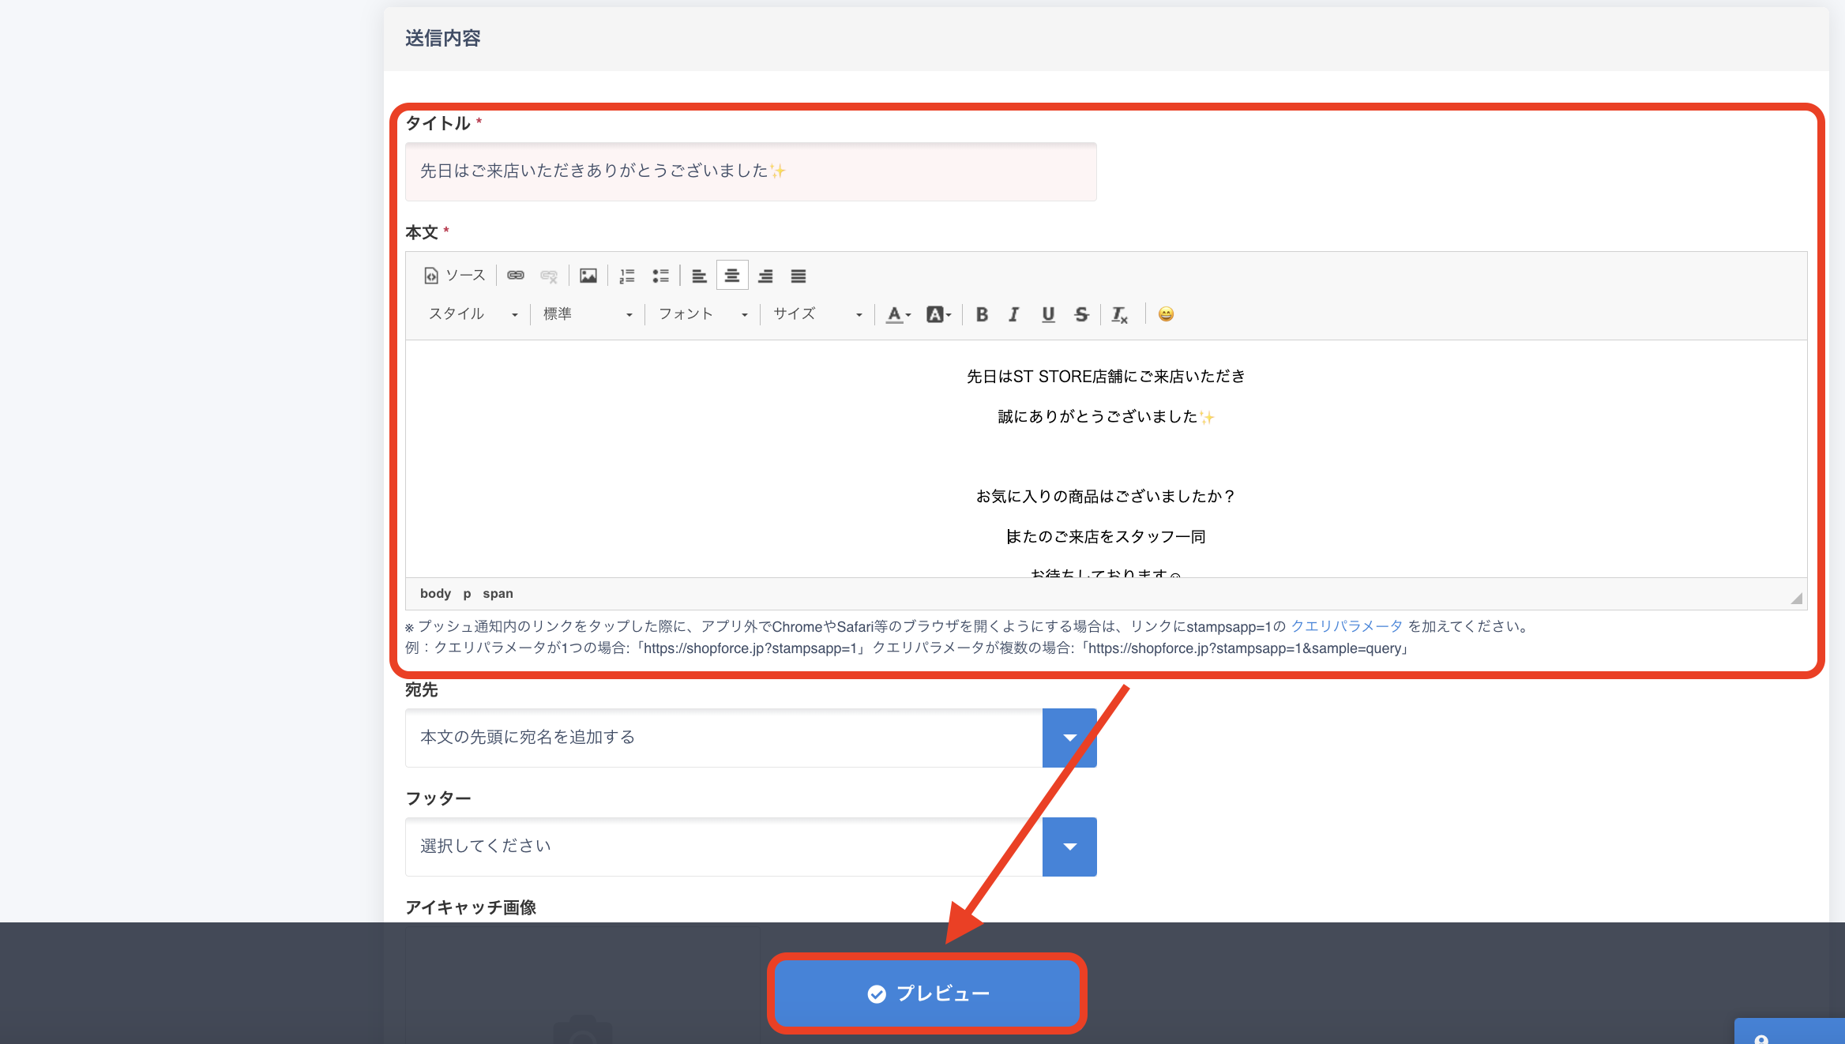Open the クエリパラメータ link
This screenshot has width=1845, height=1044.
click(1347, 626)
